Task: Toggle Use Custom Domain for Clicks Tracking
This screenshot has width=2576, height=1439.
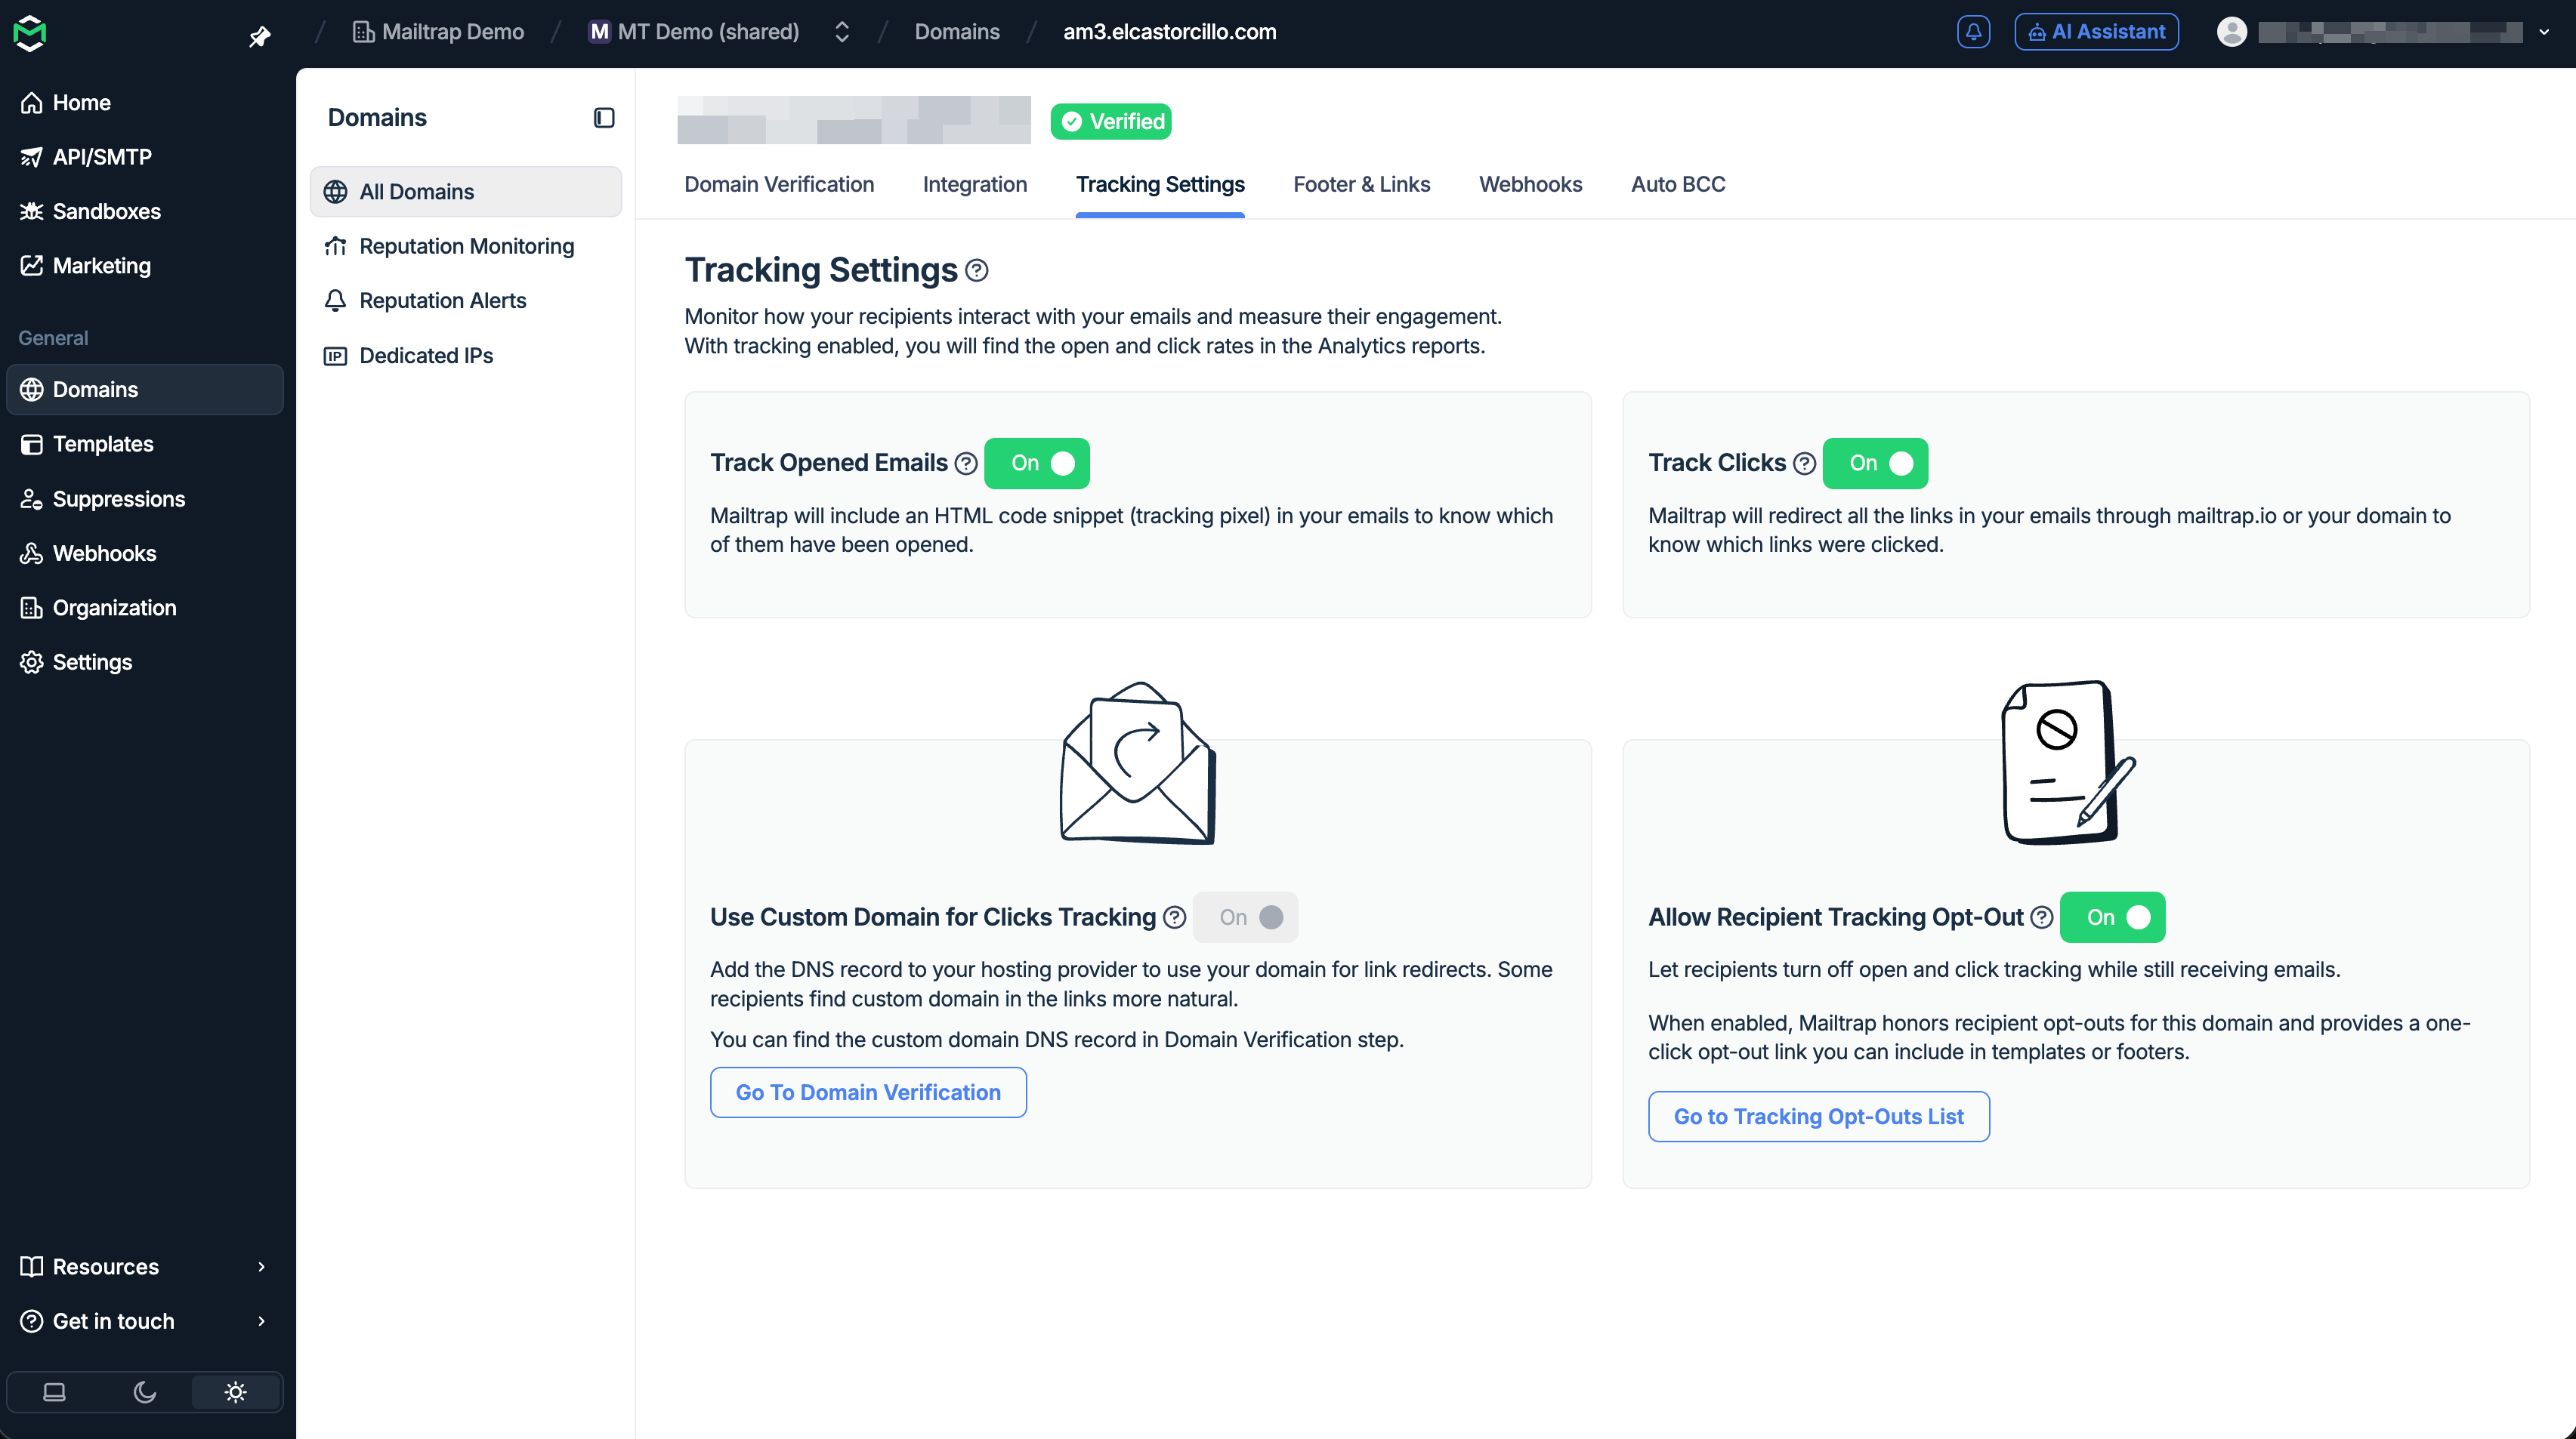Action: coord(1246,917)
